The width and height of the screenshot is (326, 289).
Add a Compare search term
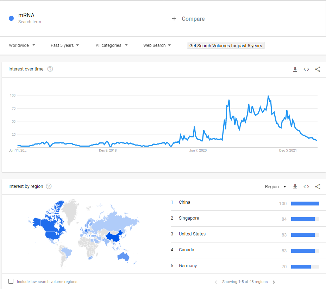[188, 19]
